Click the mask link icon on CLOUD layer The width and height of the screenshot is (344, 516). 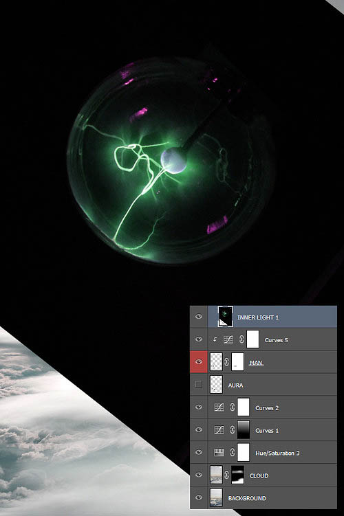point(226,475)
